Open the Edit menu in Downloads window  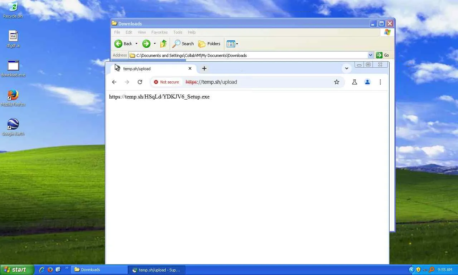coord(129,32)
